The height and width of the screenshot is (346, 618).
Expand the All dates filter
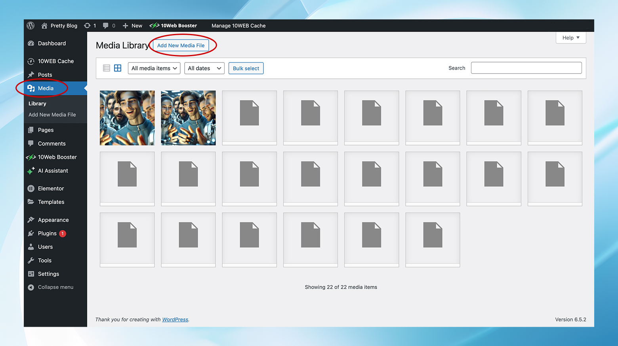(204, 68)
